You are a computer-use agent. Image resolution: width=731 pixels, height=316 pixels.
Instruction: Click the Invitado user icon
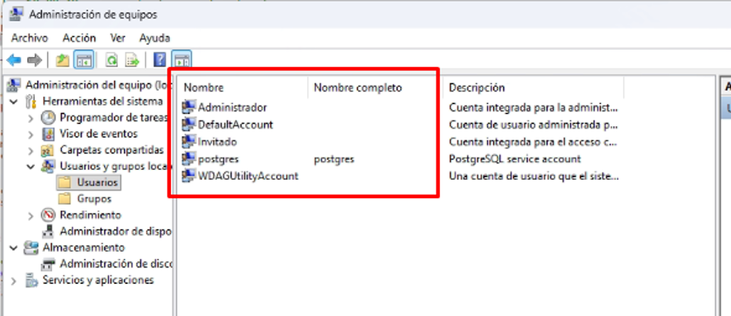pyautogui.click(x=189, y=141)
